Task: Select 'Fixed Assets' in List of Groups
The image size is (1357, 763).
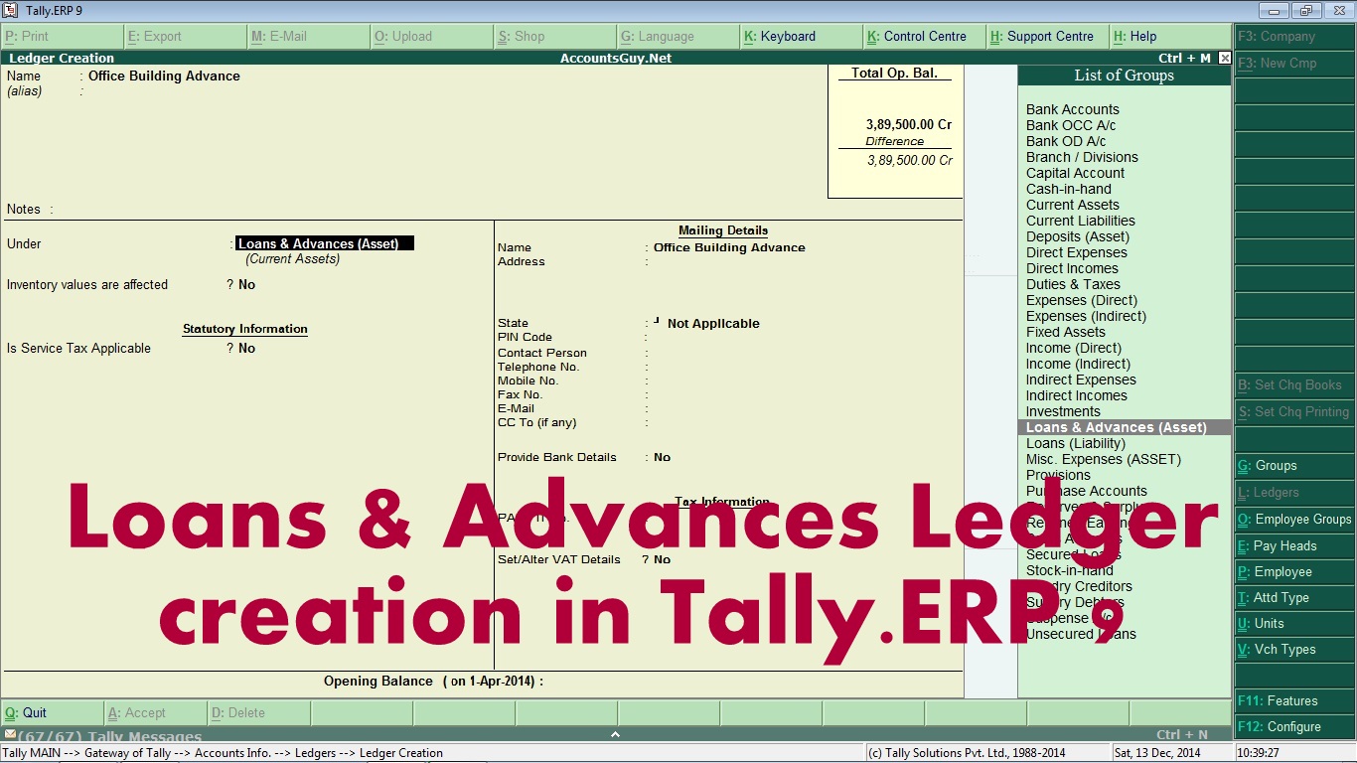Action: pos(1066,333)
